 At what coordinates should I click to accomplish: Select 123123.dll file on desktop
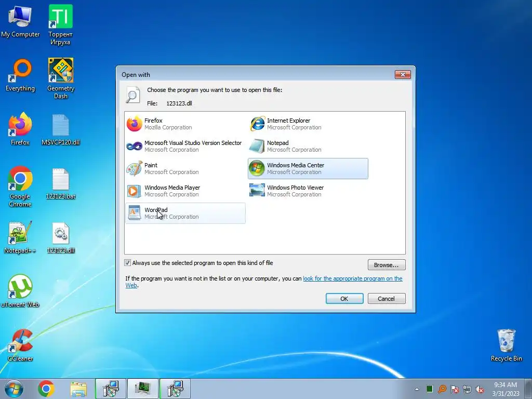click(x=60, y=238)
